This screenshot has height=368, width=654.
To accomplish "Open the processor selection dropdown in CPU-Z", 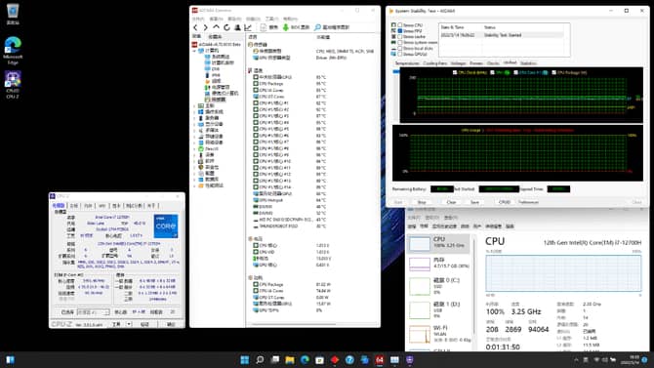I will [94, 312].
